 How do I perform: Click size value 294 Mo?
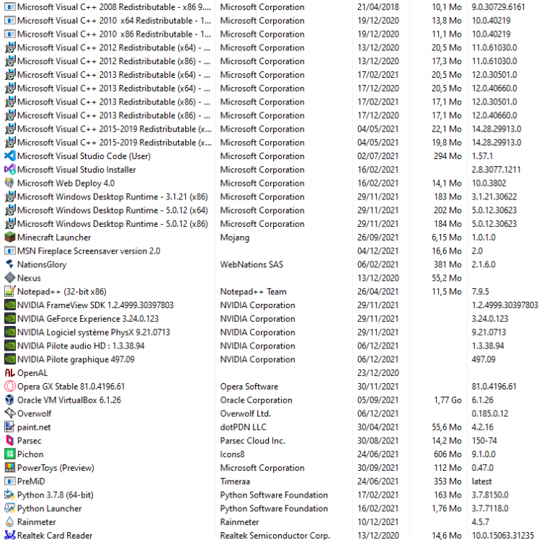pyautogui.click(x=447, y=156)
